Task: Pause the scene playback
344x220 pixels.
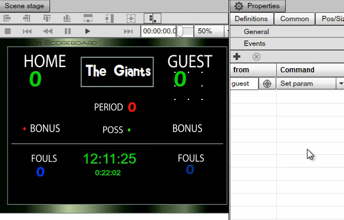Action: [68, 31]
